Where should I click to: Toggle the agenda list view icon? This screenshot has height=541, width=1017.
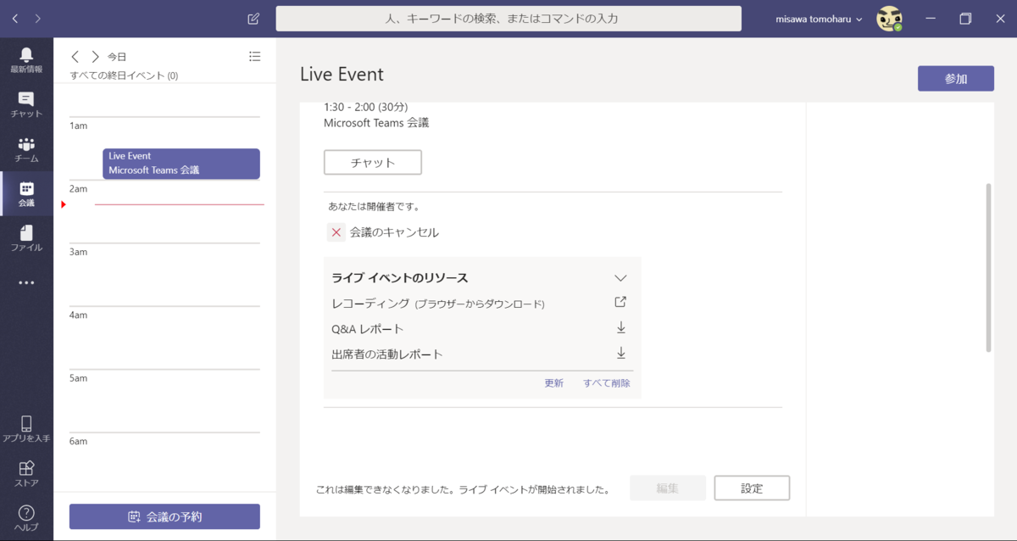click(x=255, y=57)
